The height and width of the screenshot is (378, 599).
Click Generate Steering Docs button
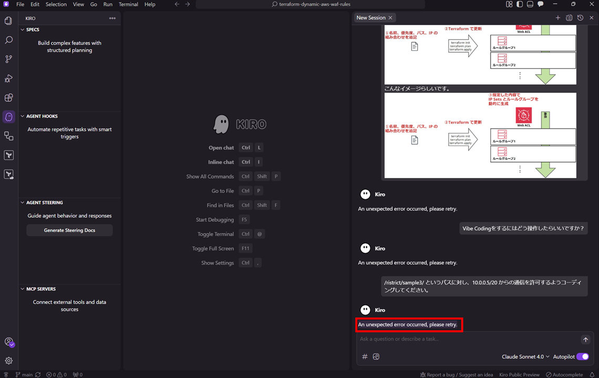coord(69,230)
